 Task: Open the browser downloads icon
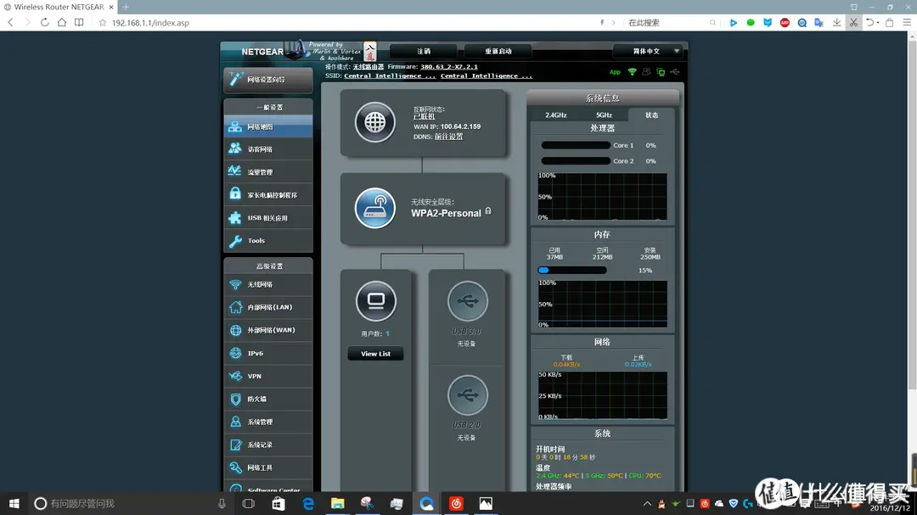click(837, 22)
